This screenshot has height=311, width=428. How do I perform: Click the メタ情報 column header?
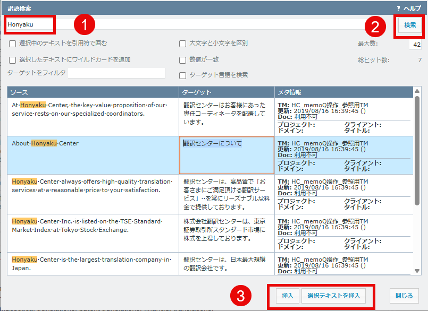343,92
